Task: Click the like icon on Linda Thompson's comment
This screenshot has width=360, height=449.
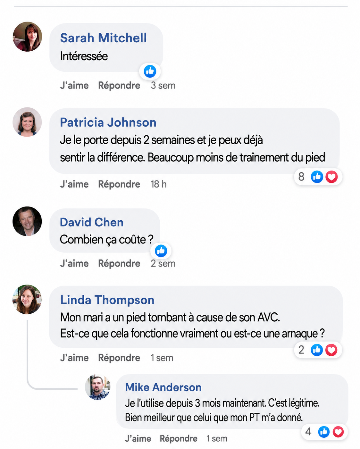Action: 317,350
